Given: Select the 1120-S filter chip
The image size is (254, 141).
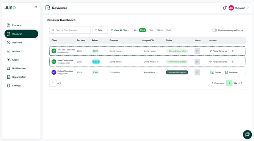Looking at the screenshot, I should click(x=159, y=30).
